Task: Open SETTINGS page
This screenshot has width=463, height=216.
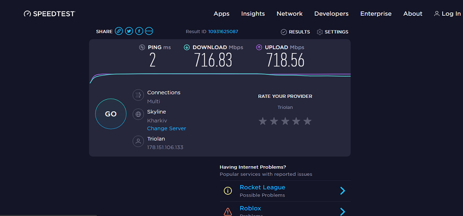Action: tap(336, 32)
